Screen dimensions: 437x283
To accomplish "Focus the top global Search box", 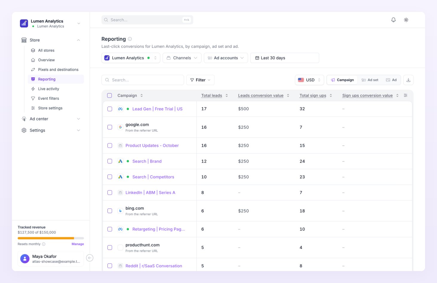I will click(147, 20).
